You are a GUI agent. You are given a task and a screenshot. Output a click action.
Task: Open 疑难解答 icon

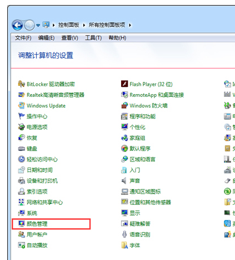(124, 224)
